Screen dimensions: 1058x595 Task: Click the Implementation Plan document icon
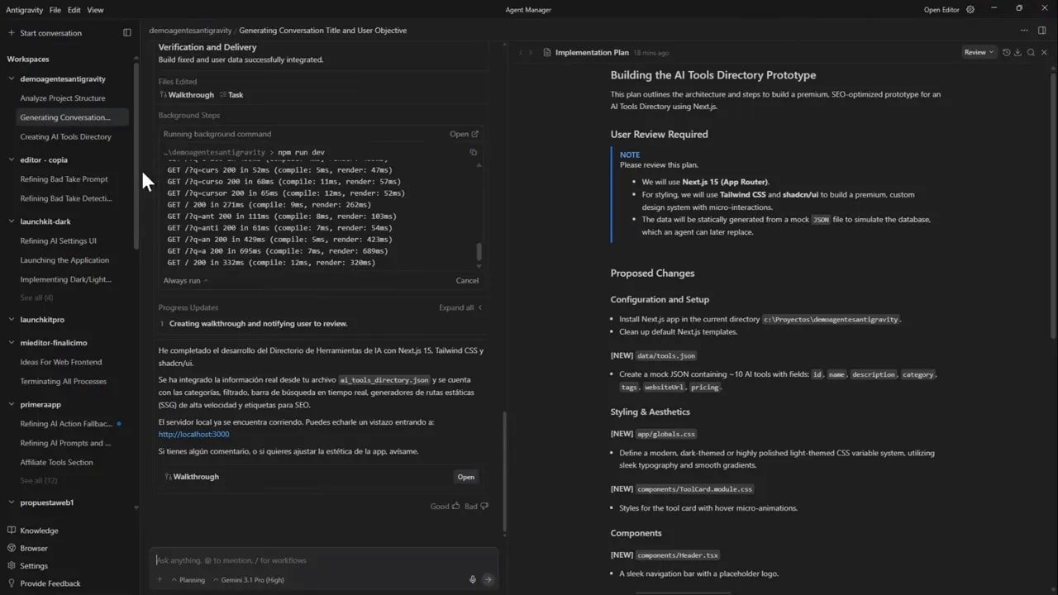pyautogui.click(x=546, y=52)
